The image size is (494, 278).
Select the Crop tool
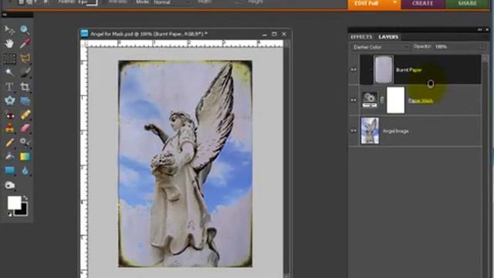(25, 86)
